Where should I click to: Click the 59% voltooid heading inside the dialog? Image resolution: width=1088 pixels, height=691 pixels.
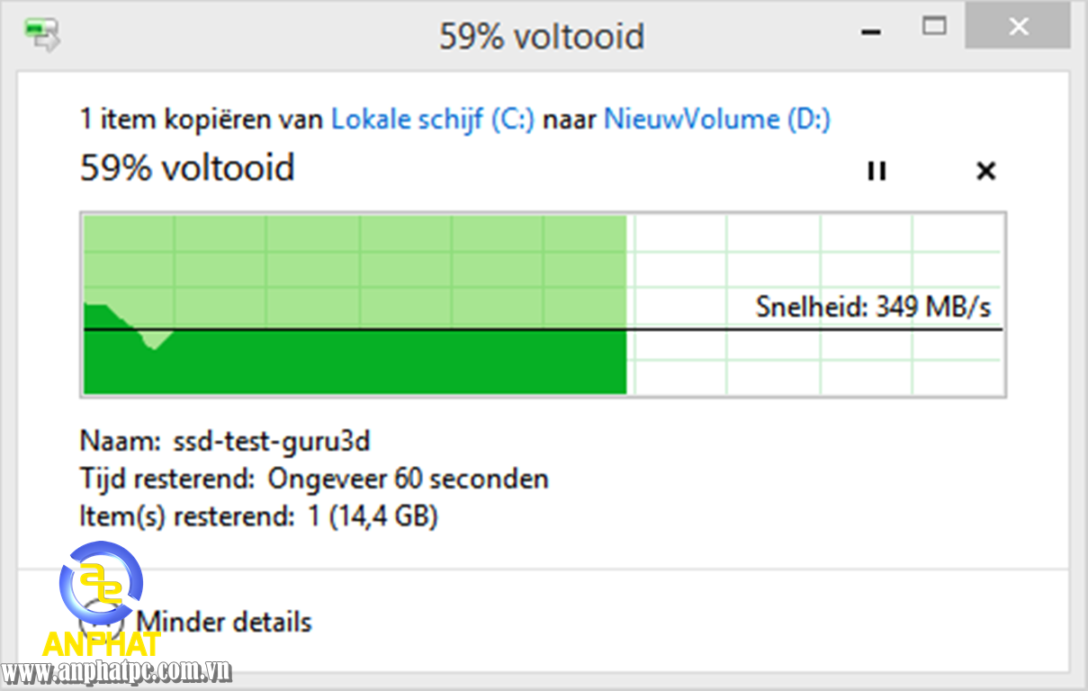[x=187, y=168]
